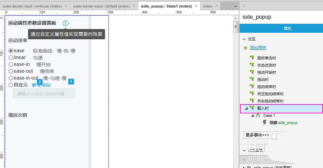
Task: Click the 鼠标单击时 event icon
Action: click(252, 58)
